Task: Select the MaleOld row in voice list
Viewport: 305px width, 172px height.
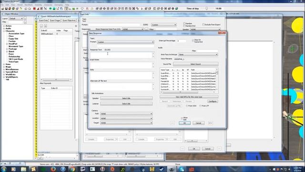Action: [x=188, y=79]
